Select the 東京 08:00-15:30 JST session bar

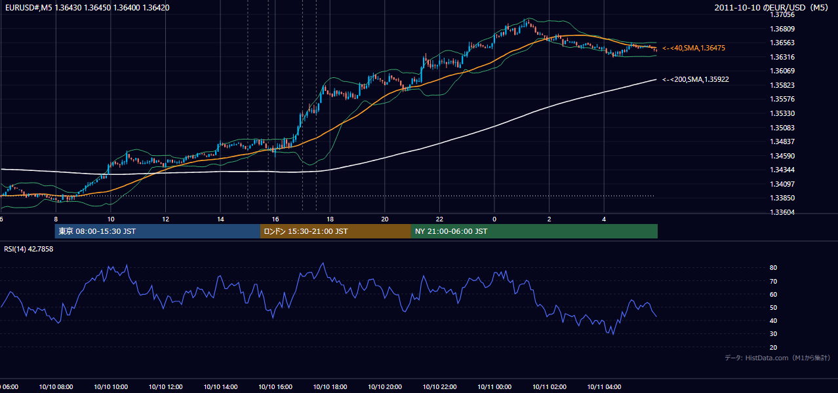(x=157, y=231)
